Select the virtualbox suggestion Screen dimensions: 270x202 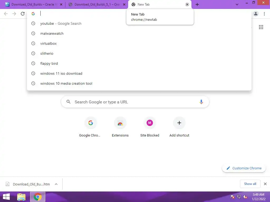click(139, 43)
